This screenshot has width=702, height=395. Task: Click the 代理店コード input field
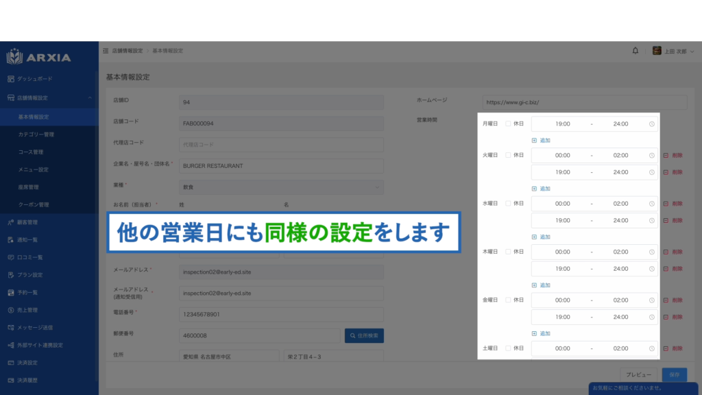click(x=281, y=145)
